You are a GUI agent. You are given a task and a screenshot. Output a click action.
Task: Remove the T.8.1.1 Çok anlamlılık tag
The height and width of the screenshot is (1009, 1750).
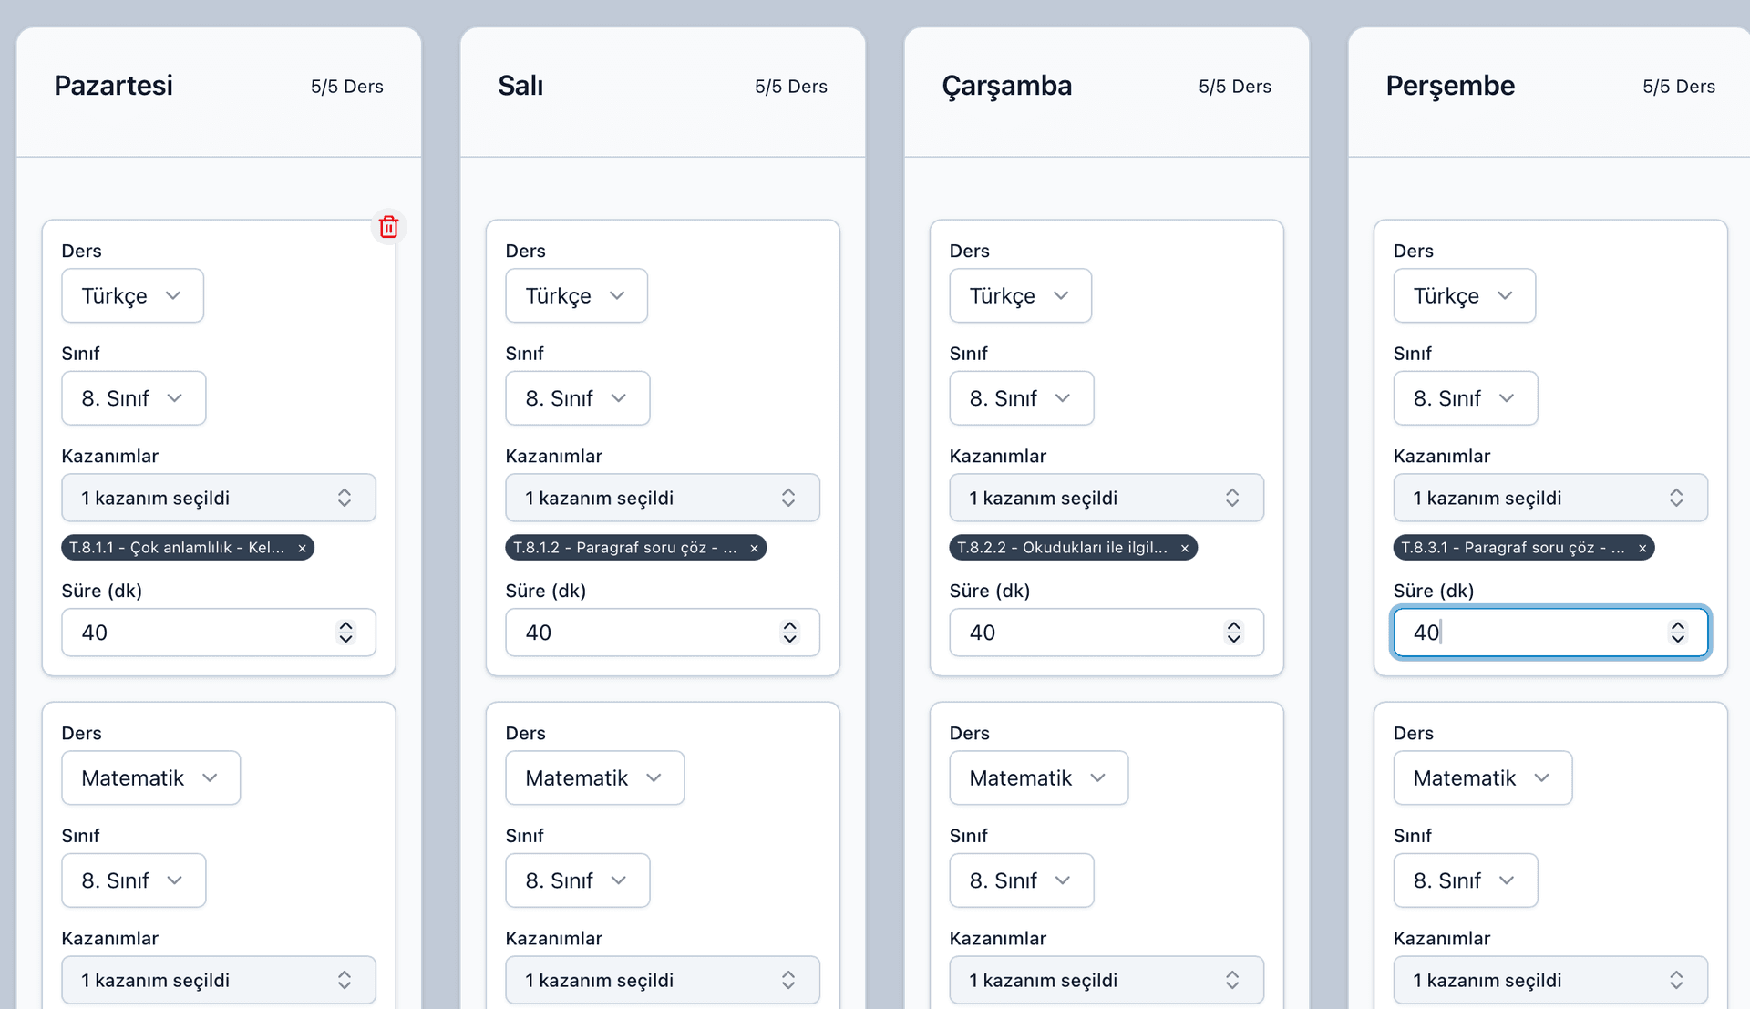click(302, 548)
